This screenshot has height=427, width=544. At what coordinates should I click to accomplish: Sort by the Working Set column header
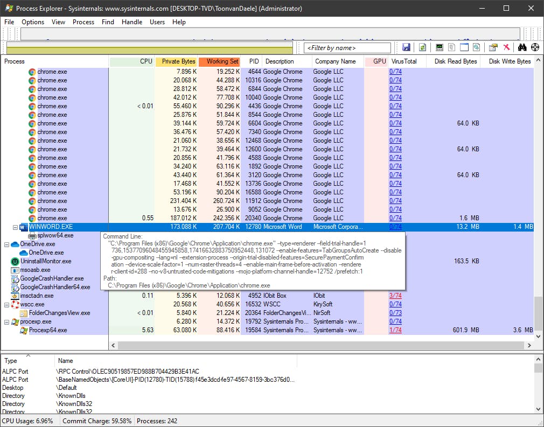(x=220, y=61)
